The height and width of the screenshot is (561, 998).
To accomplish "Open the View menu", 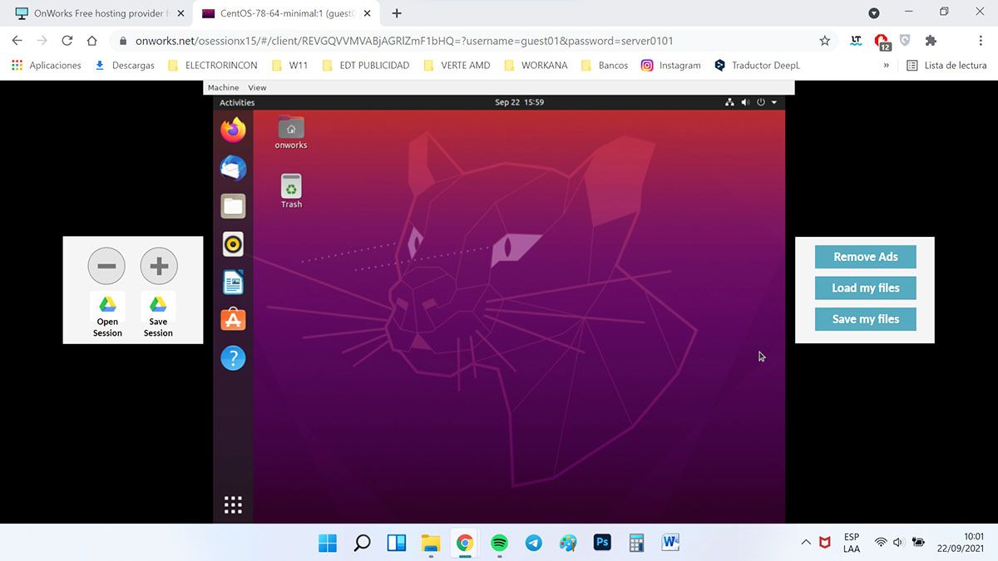I will (x=257, y=87).
